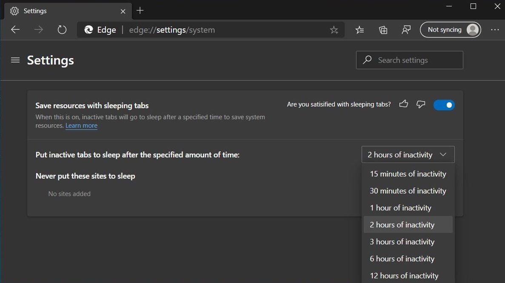Add this page to favorites star
This screenshot has width=505, height=283.
click(334, 30)
